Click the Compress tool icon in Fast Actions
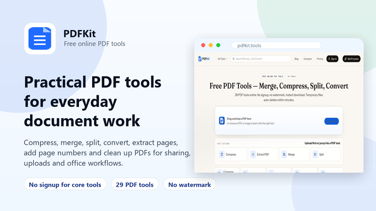Image resolution: width=376 pixels, height=211 pixels. pyautogui.click(x=222, y=155)
